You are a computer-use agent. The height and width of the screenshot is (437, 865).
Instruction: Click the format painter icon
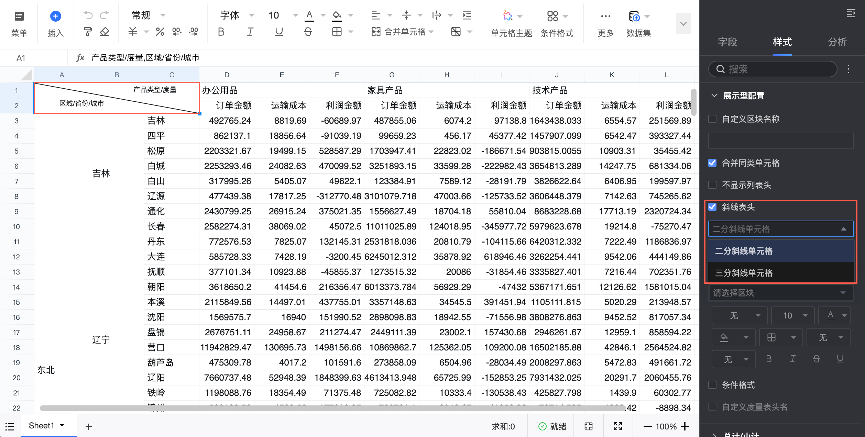click(88, 32)
